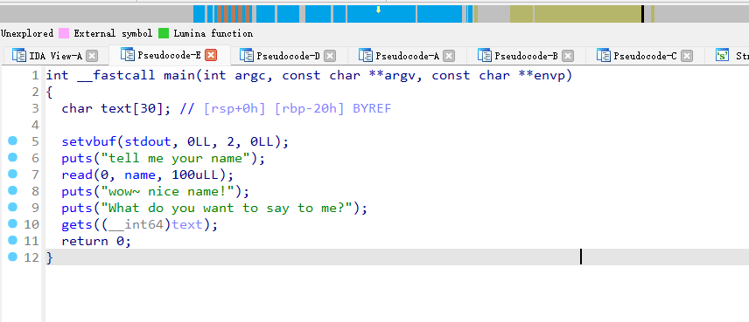Click the '(__int64)' cast on line 10
The height and width of the screenshot is (322, 749).
(x=136, y=224)
